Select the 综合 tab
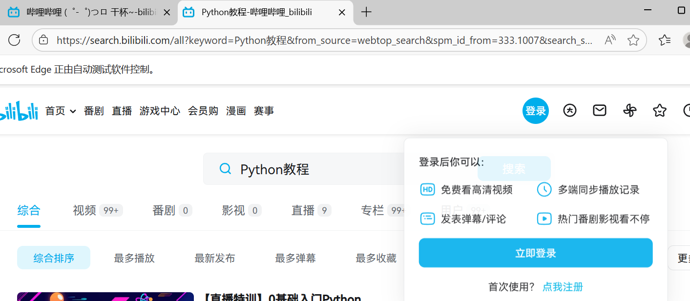The width and height of the screenshot is (690, 301). click(x=29, y=210)
